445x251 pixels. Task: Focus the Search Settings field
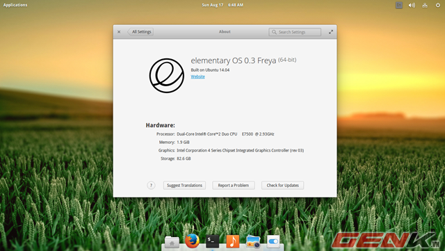pyautogui.click(x=295, y=32)
